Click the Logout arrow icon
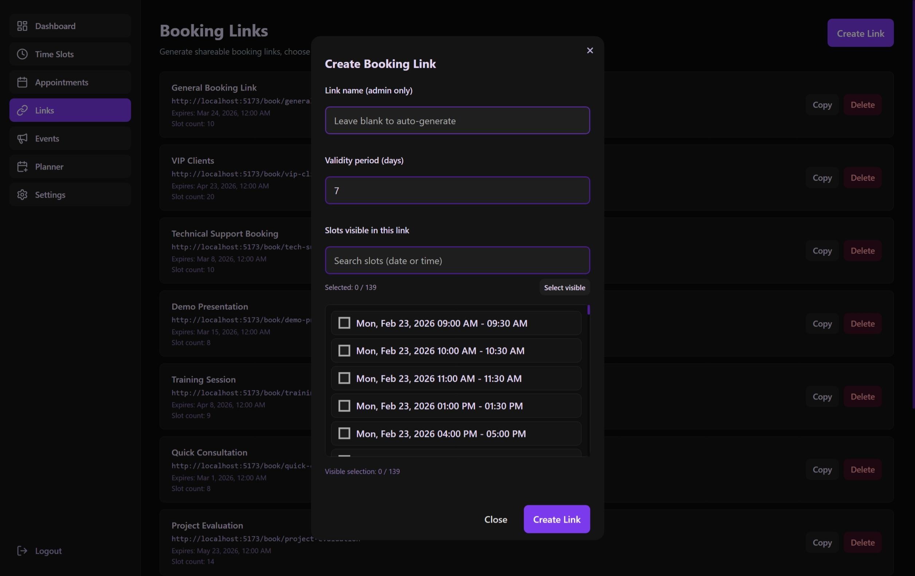 21,551
